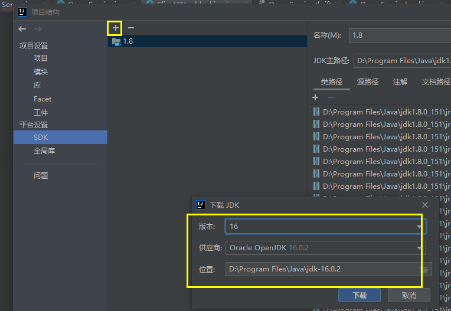Screen dimensions: 451x311
Task: Switch to 注解 tab
Action: [400, 82]
